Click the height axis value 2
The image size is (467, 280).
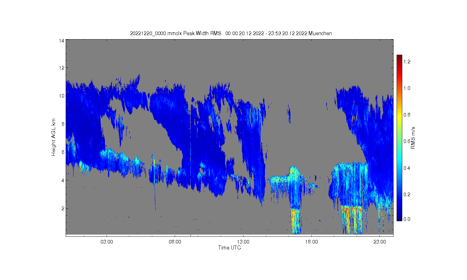click(x=63, y=208)
